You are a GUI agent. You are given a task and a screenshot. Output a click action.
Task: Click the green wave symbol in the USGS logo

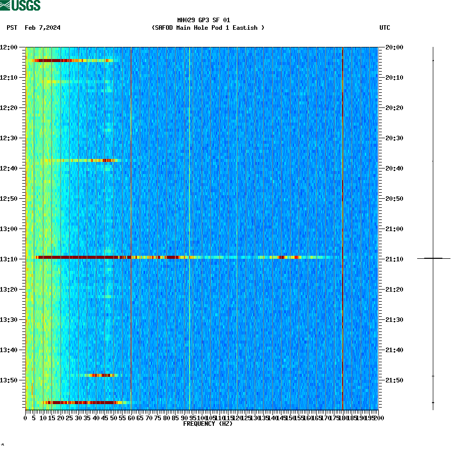[5, 5]
